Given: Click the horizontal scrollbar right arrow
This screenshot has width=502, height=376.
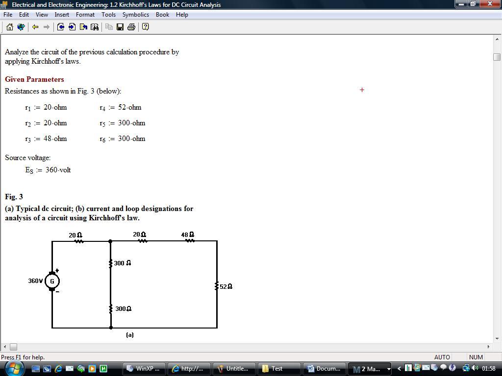Looking at the screenshot, I should click(x=488, y=347).
